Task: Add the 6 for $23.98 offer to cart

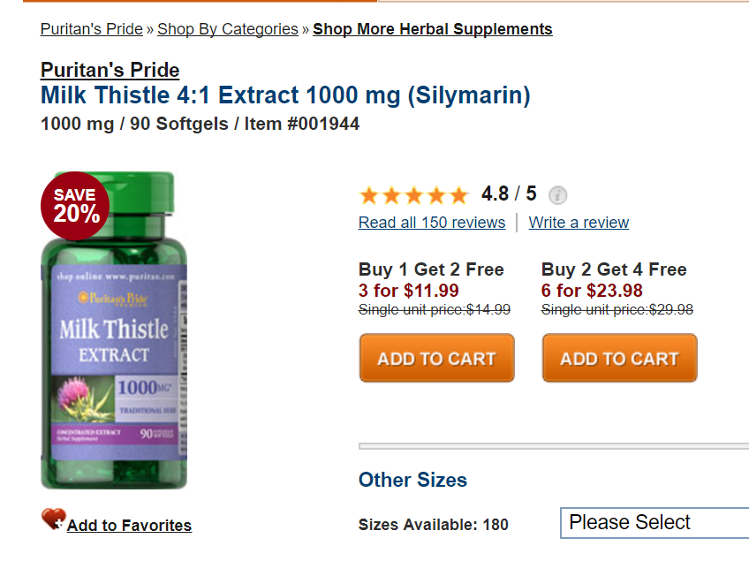Action: (619, 358)
